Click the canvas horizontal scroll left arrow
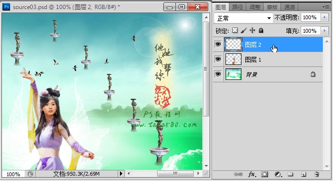This screenshot has height=181, width=333. (129, 173)
